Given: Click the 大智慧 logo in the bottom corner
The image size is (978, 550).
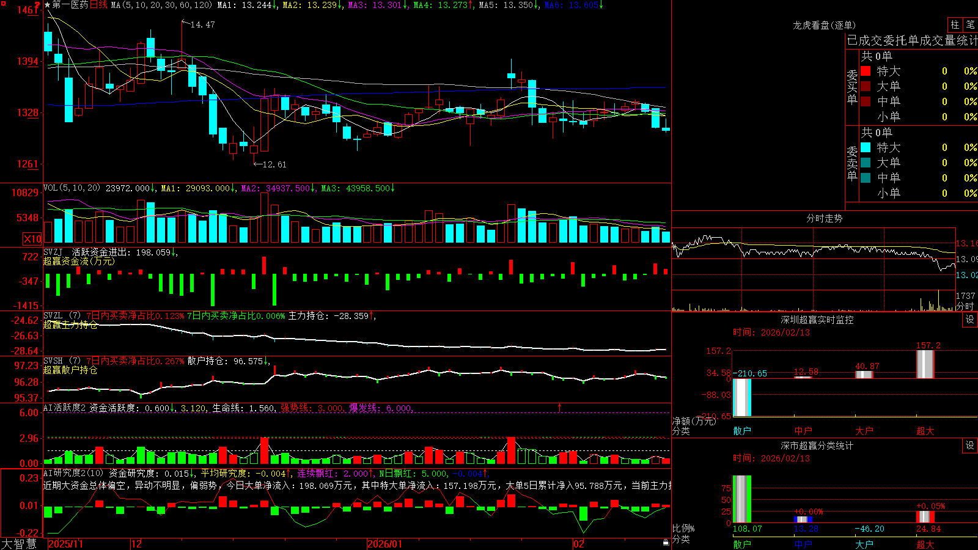Looking at the screenshot, I should point(19,543).
